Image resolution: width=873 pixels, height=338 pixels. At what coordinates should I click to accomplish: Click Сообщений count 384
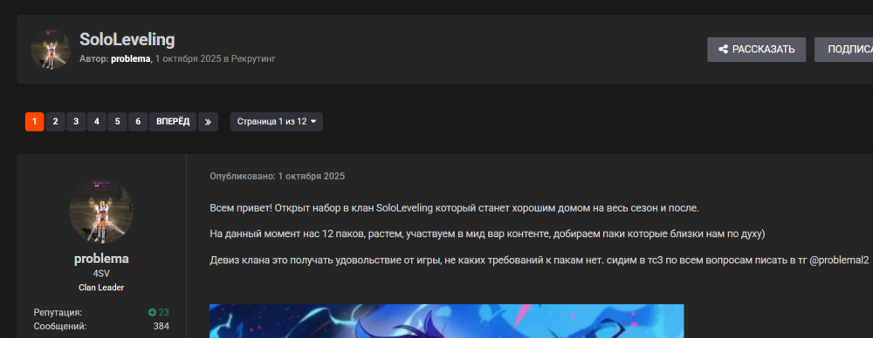click(x=162, y=327)
